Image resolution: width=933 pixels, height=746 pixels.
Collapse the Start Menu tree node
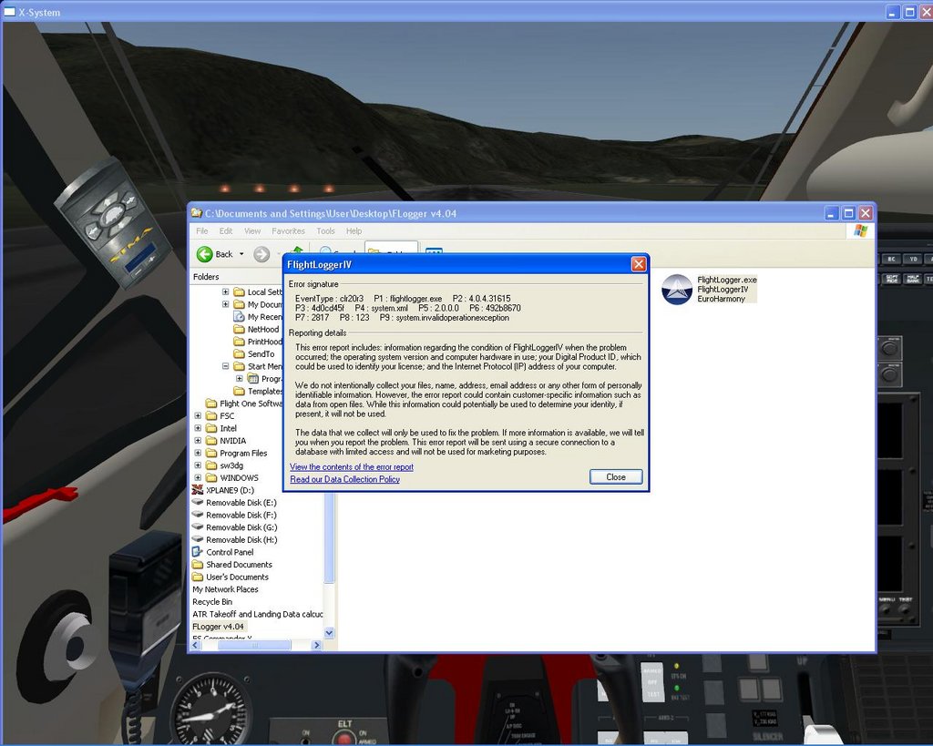[226, 366]
